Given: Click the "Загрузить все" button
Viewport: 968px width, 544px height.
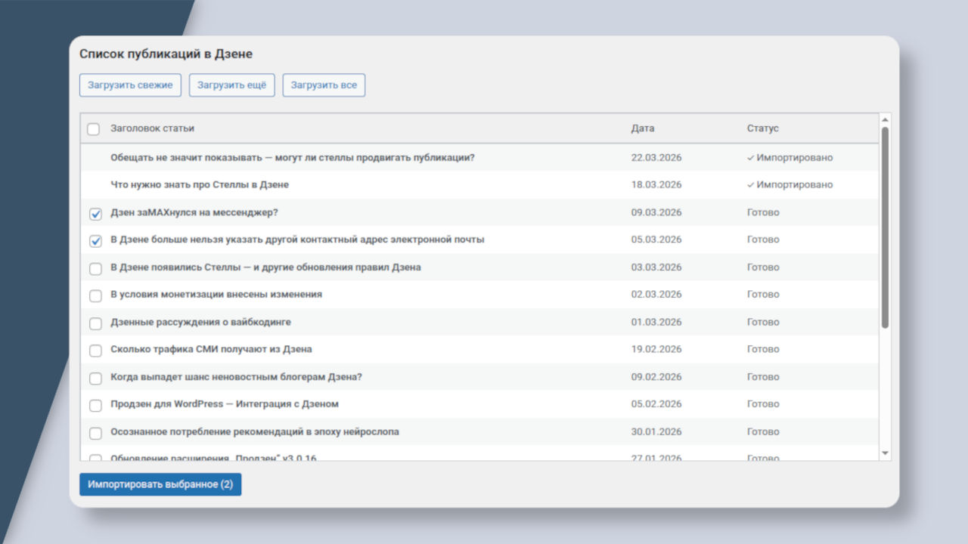Looking at the screenshot, I should (324, 85).
